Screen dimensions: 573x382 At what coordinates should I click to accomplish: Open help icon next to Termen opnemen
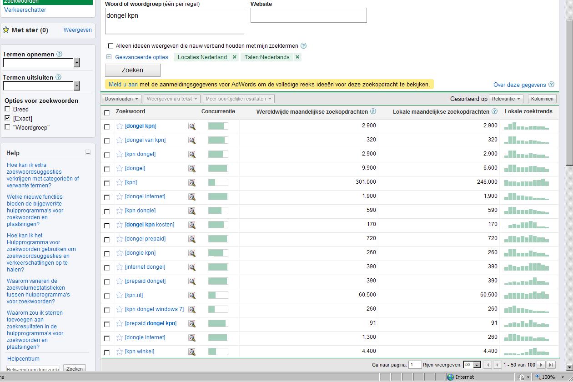click(x=59, y=54)
